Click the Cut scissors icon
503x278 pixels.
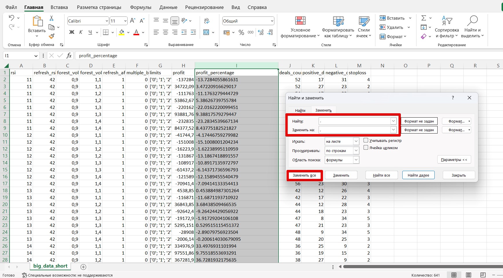coord(52,18)
